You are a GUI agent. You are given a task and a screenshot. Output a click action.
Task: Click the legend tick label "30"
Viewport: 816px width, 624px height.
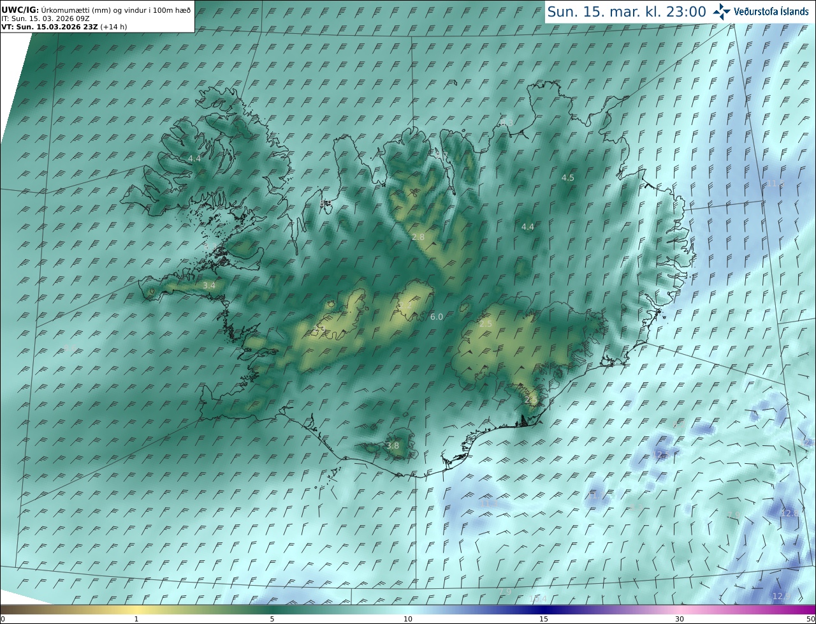pos(680,619)
